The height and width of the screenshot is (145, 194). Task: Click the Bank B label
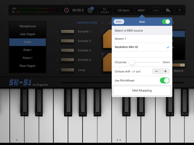point(179,71)
